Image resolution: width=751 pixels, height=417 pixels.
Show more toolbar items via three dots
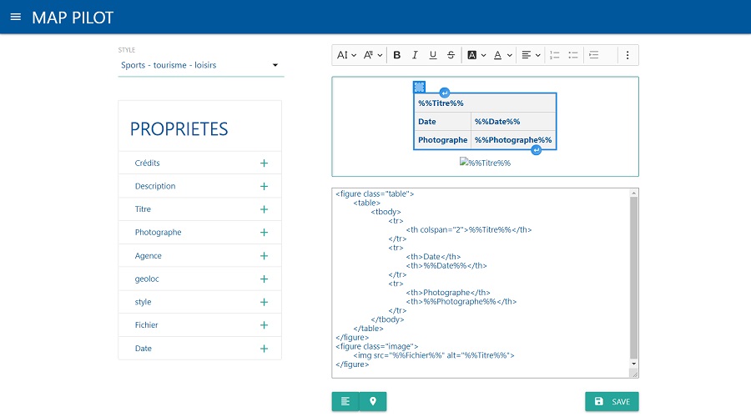tap(628, 55)
